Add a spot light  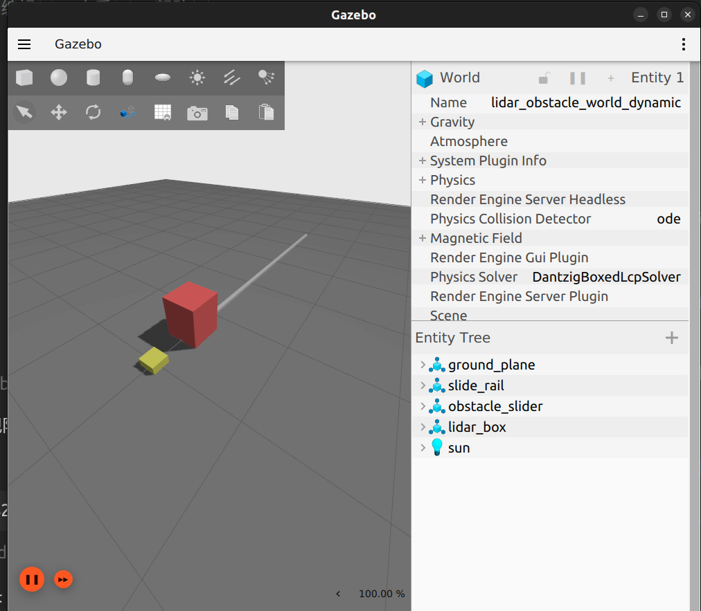(267, 77)
